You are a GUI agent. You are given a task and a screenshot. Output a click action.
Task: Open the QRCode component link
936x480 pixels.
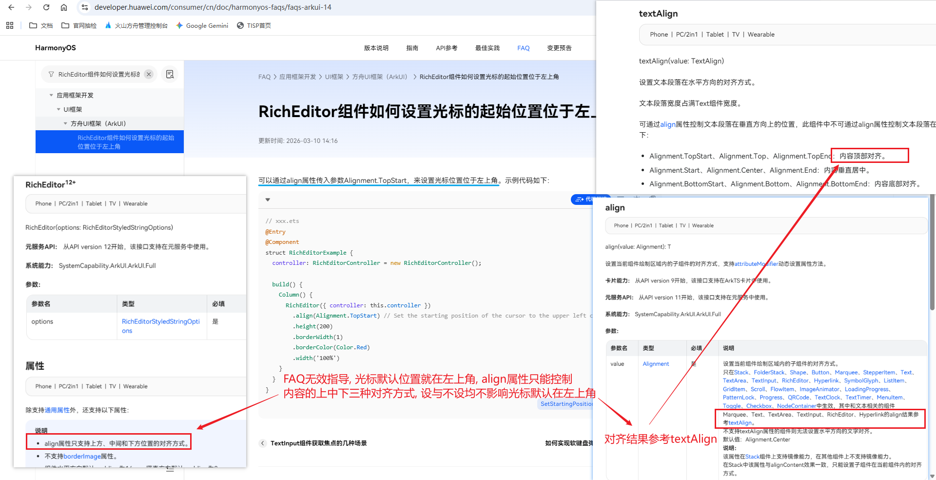[799, 398]
